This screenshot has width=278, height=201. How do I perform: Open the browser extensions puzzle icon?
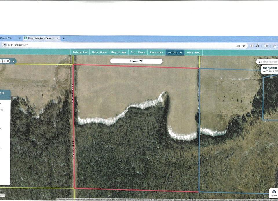point(257,46)
